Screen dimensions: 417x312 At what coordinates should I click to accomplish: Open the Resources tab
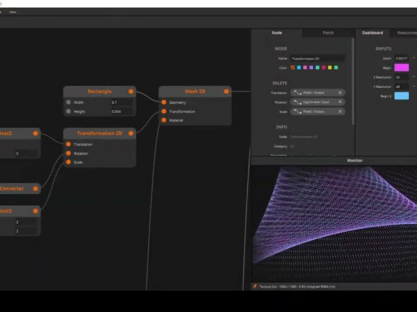tap(407, 33)
